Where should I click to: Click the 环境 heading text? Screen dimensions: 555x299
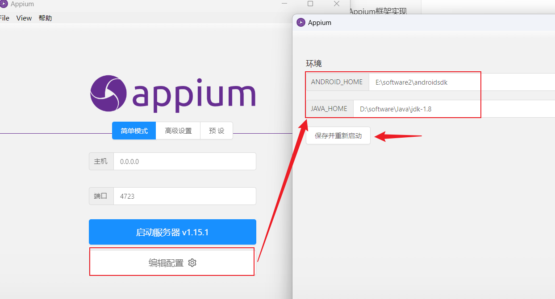[313, 64]
